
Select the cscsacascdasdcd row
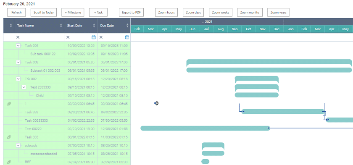coord(67,154)
